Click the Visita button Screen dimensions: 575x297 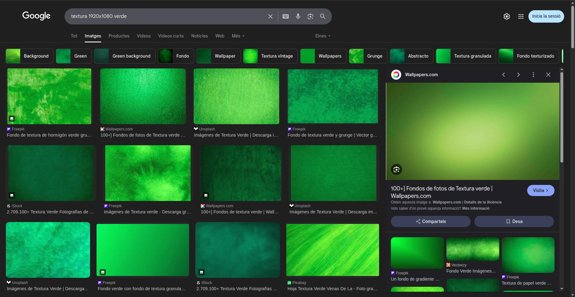coord(540,190)
